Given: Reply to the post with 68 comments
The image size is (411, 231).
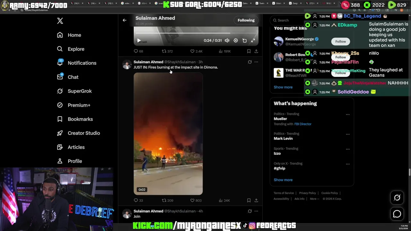Looking at the screenshot, I should [138, 51].
